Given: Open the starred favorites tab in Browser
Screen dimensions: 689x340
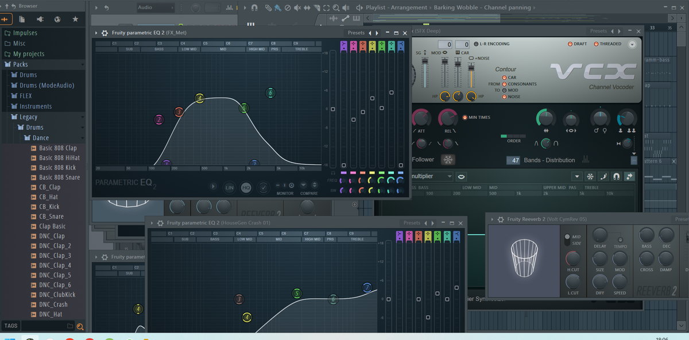Looking at the screenshot, I should point(75,20).
